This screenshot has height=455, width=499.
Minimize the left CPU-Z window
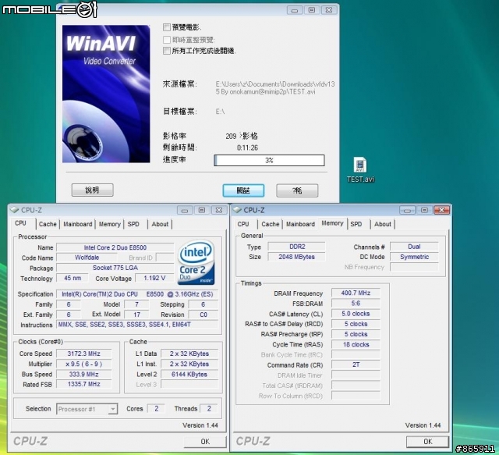pos(185,210)
